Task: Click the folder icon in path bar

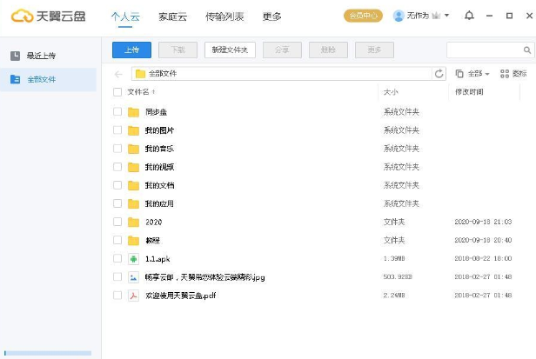Action: coord(140,73)
